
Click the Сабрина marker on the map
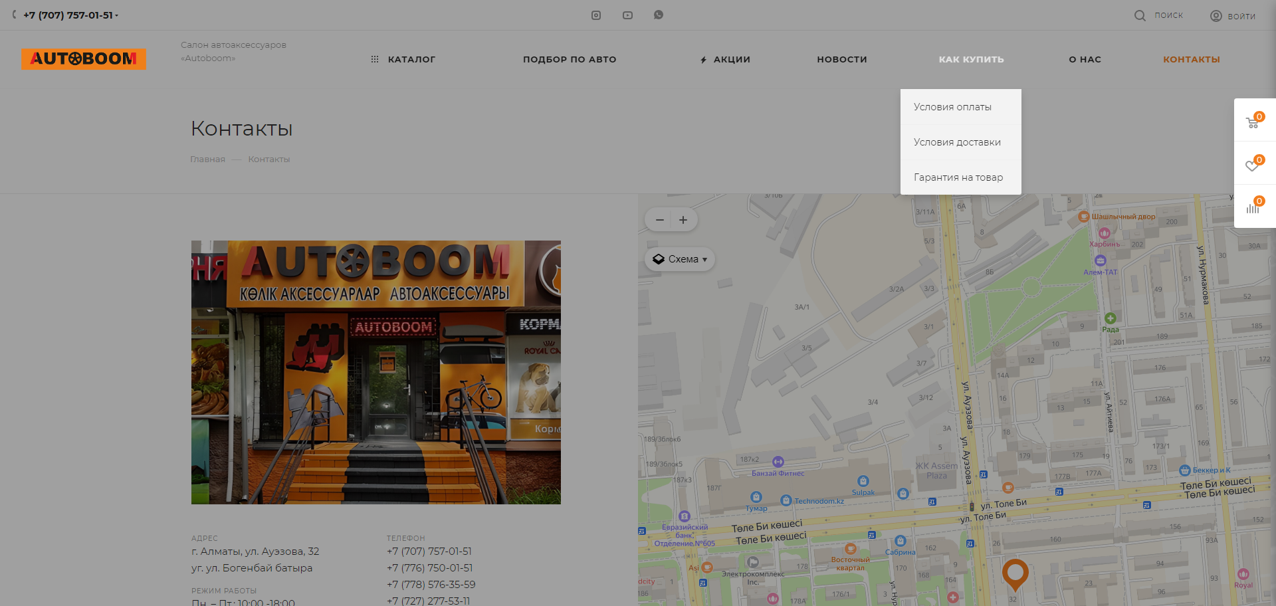click(901, 541)
